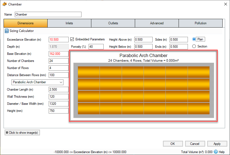Click the Cancel button
230x155 pixels.
coord(195,144)
